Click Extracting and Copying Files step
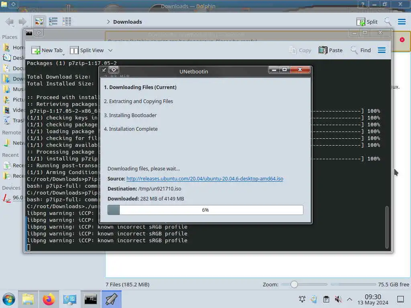Image resolution: width=411 pixels, height=308 pixels. 138,101
